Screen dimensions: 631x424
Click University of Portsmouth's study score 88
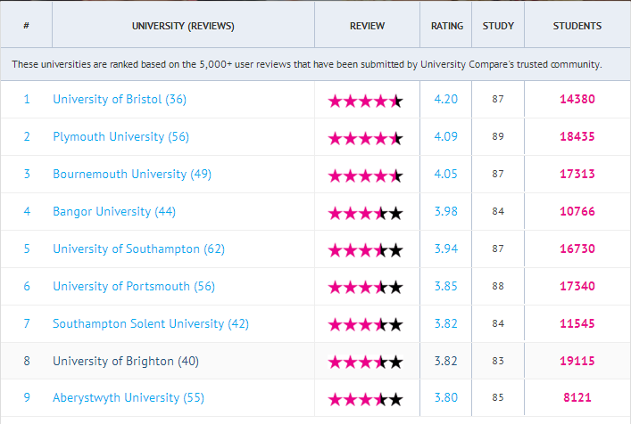[x=498, y=286]
